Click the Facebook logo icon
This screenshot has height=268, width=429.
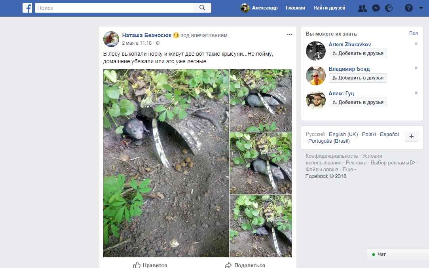[x=27, y=8]
